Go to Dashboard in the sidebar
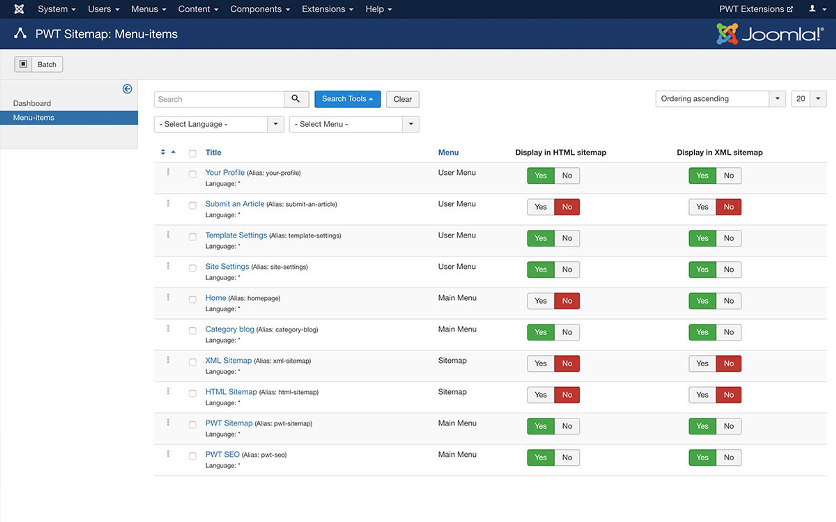 32,103
